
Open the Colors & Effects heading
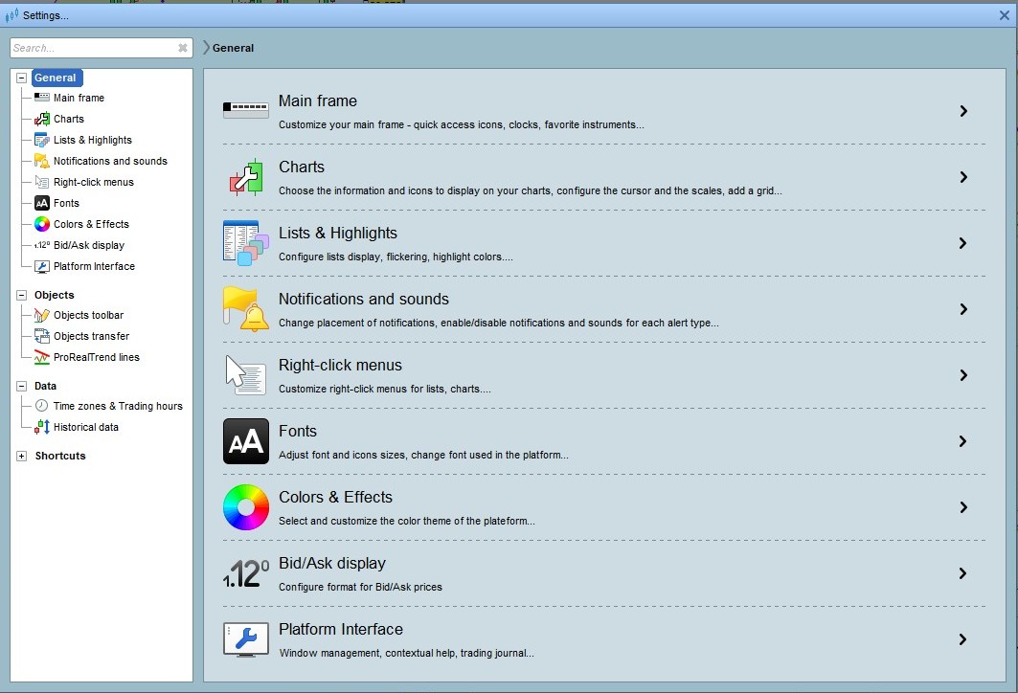point(335,497)
